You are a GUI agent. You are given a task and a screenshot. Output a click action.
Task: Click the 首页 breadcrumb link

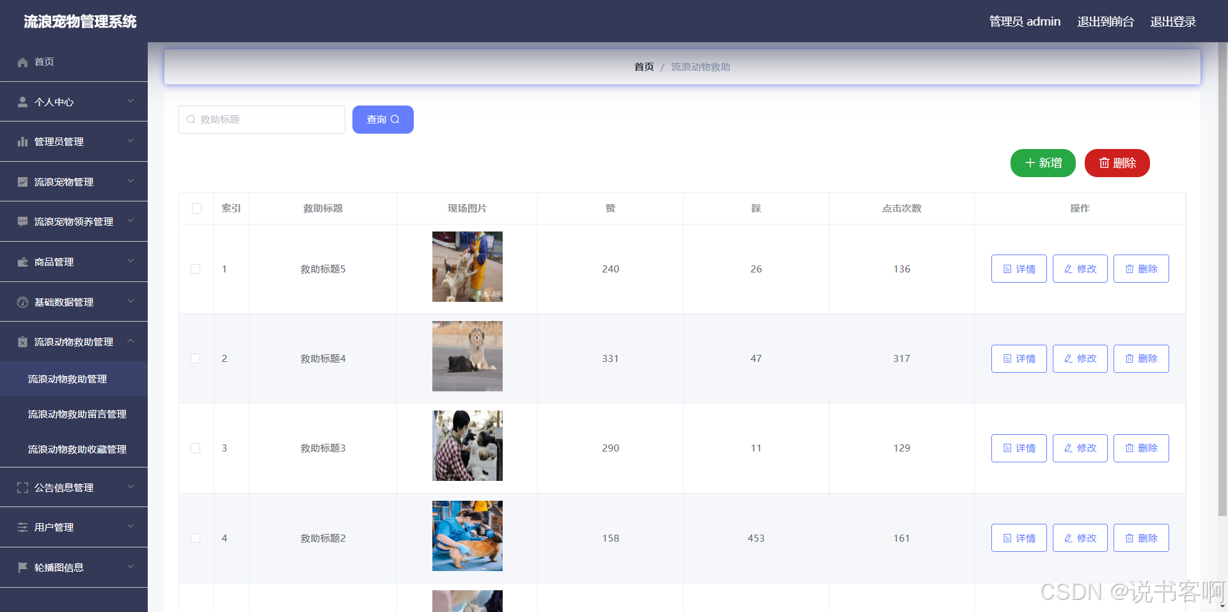point(644,67)
